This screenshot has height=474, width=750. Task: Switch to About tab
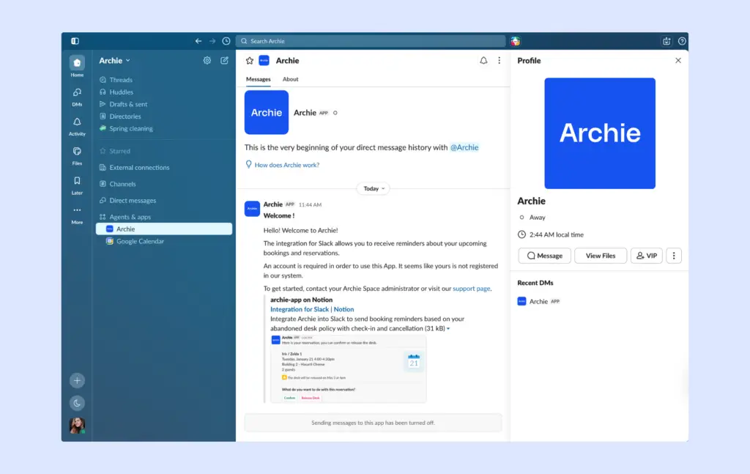tap(290, 79)
